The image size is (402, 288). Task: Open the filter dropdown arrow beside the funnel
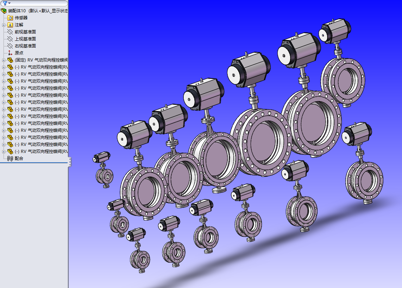(10, 3)
